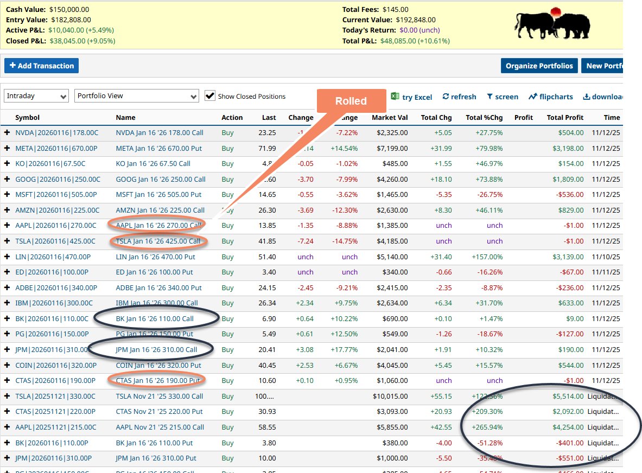The image size is (642, 473).
Task: Open symbol LIN|20260116|470.00P
Action: click(53, 257)
